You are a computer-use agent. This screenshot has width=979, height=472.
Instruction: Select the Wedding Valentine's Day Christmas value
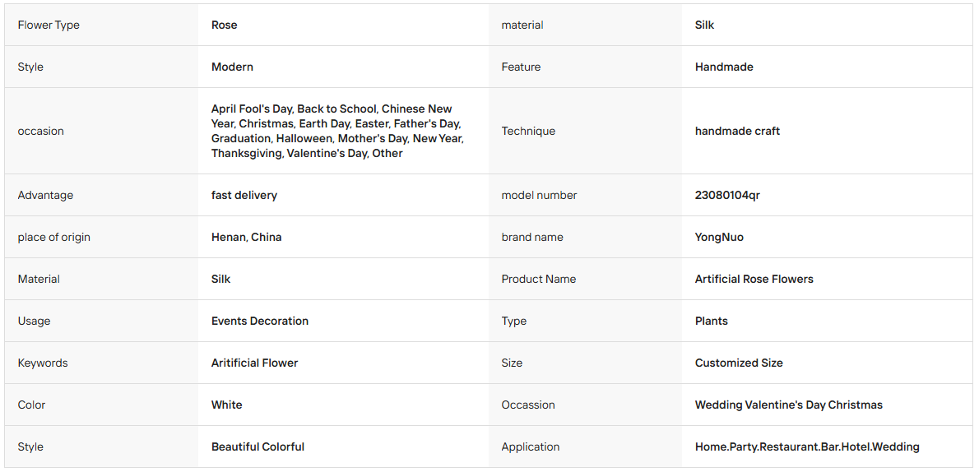[789, 405]
